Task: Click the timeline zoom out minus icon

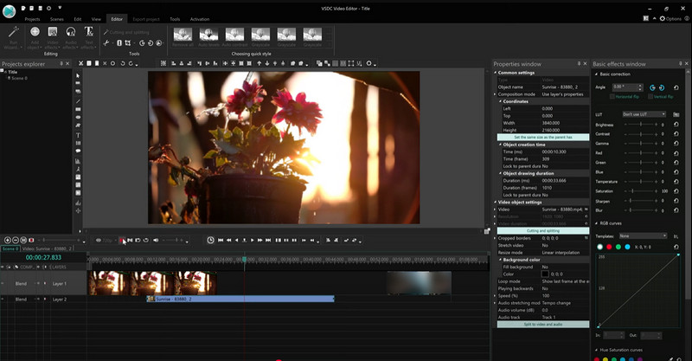Action: click(16, 240)
